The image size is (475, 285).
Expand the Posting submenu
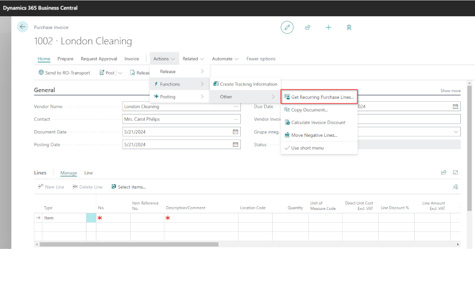click(x=180, y=96)
